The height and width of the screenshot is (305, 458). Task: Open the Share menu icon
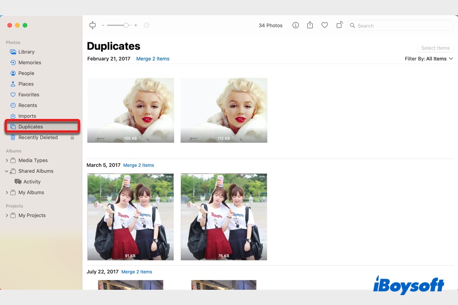coord(310,25)
